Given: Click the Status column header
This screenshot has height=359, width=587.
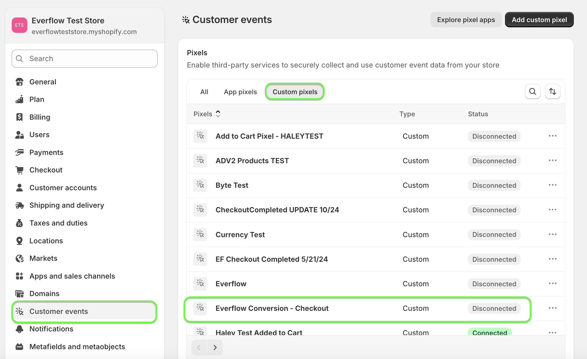Looking at the screenshot, I should tap(478, 114).
